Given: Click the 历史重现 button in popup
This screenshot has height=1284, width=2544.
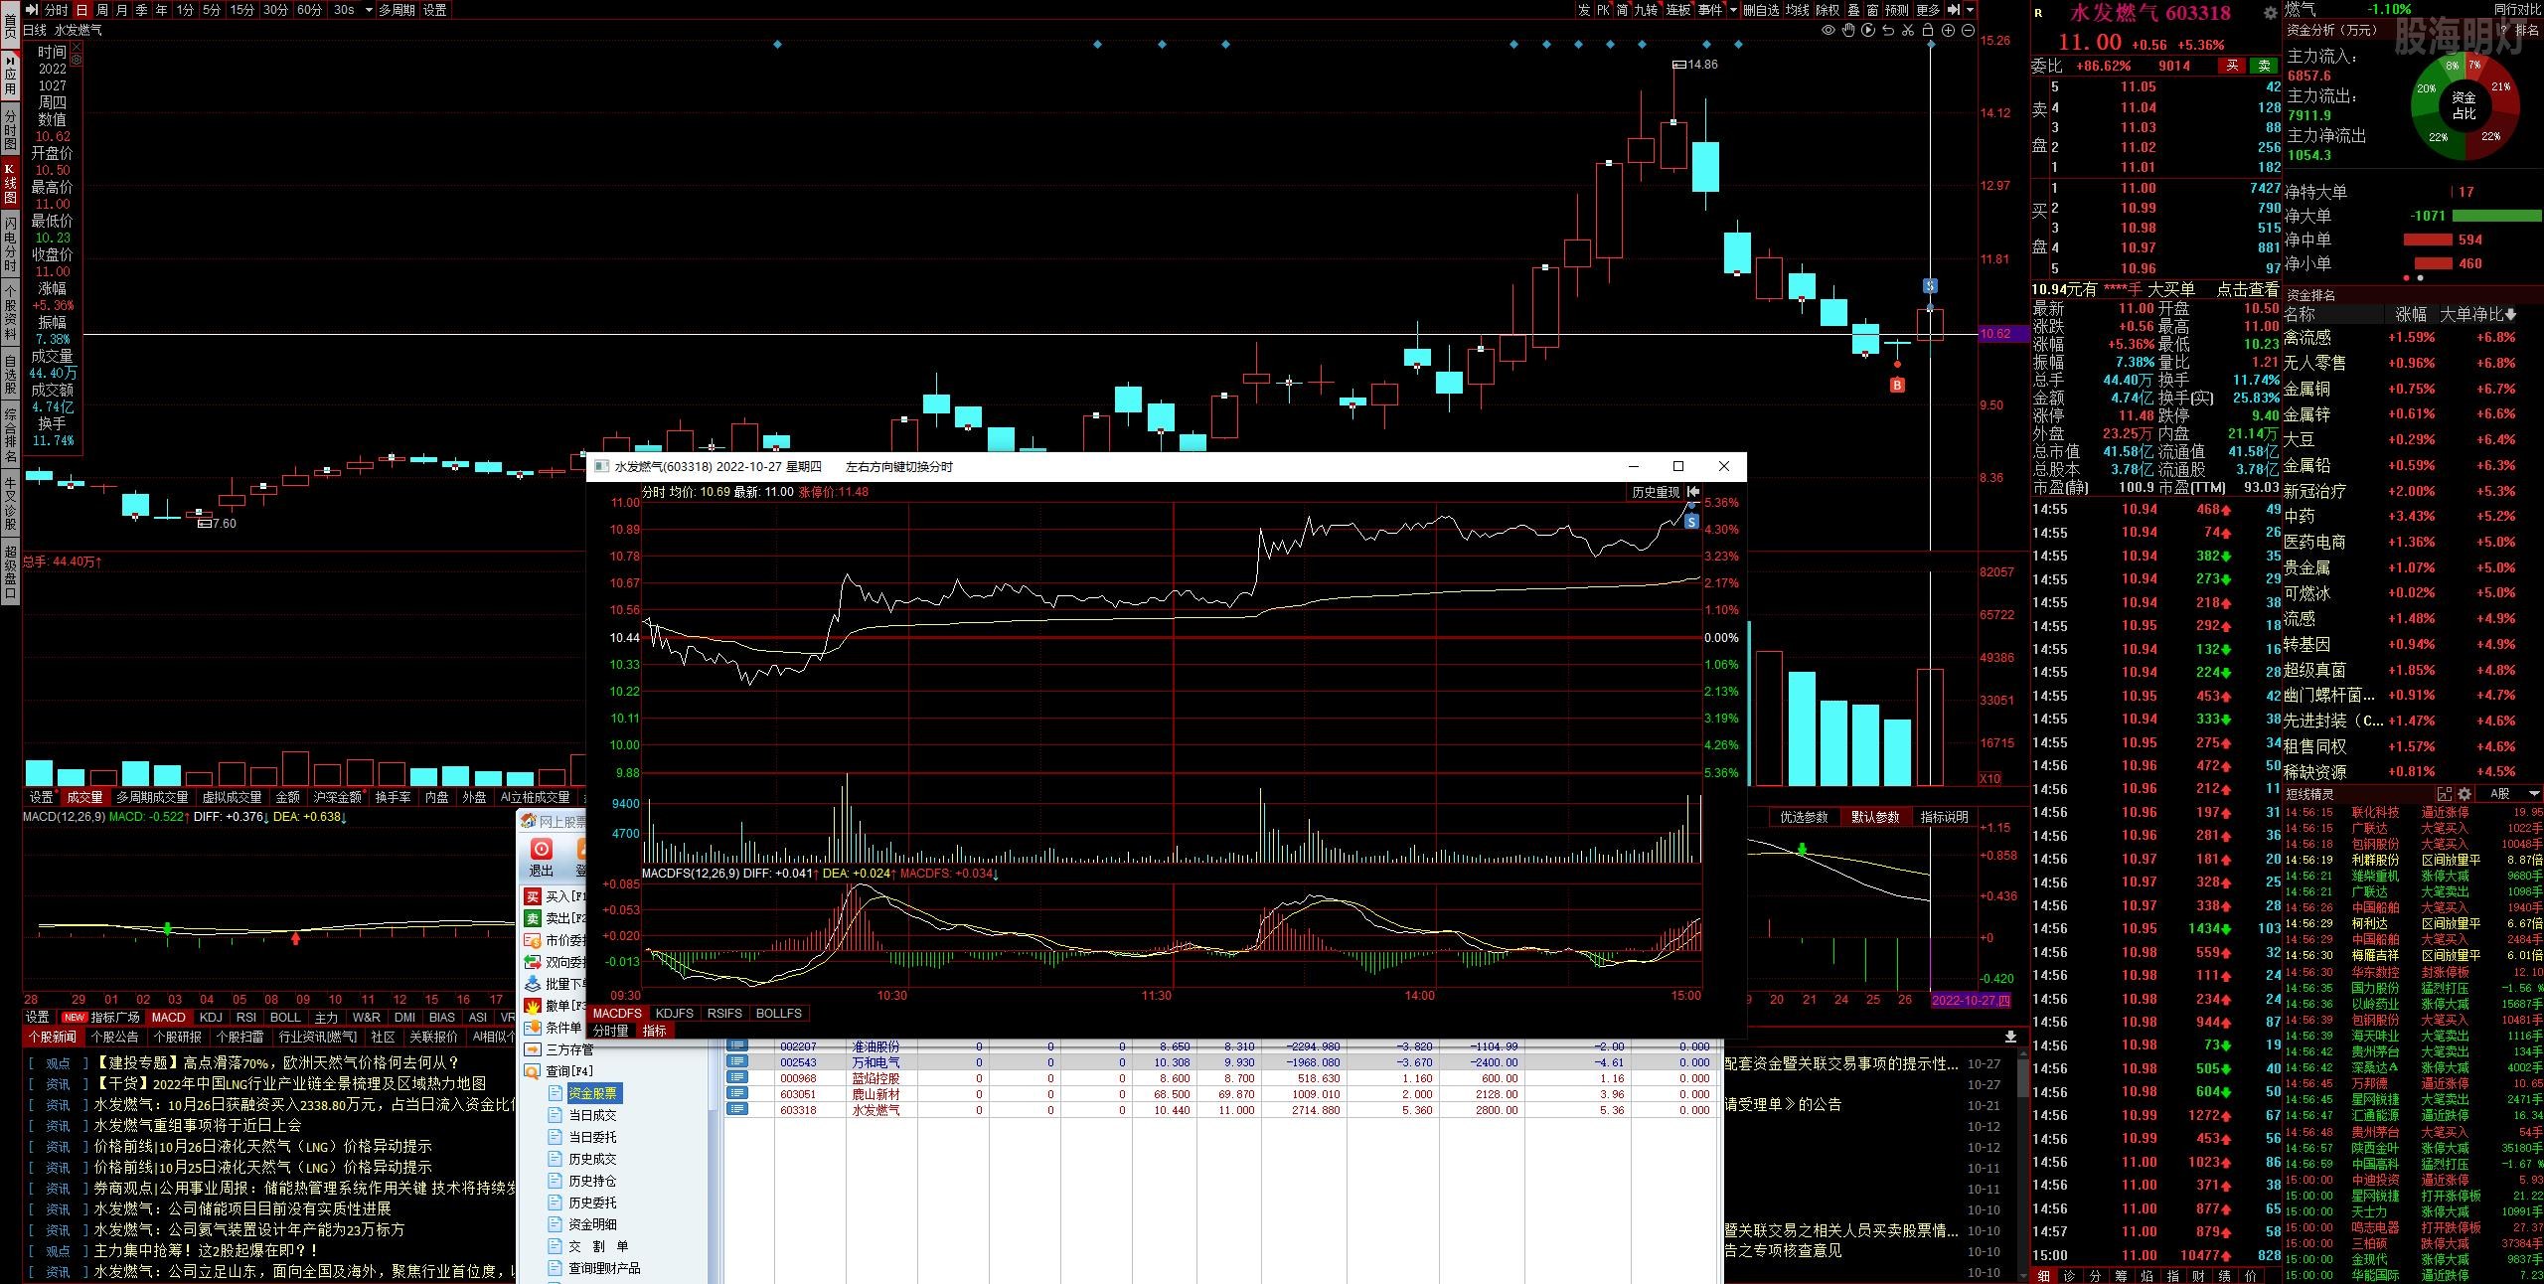Looking at the screenshot, I should 1656,492.
